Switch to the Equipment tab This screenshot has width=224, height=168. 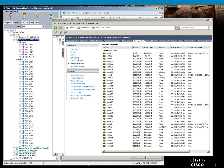tap(8, 23)
